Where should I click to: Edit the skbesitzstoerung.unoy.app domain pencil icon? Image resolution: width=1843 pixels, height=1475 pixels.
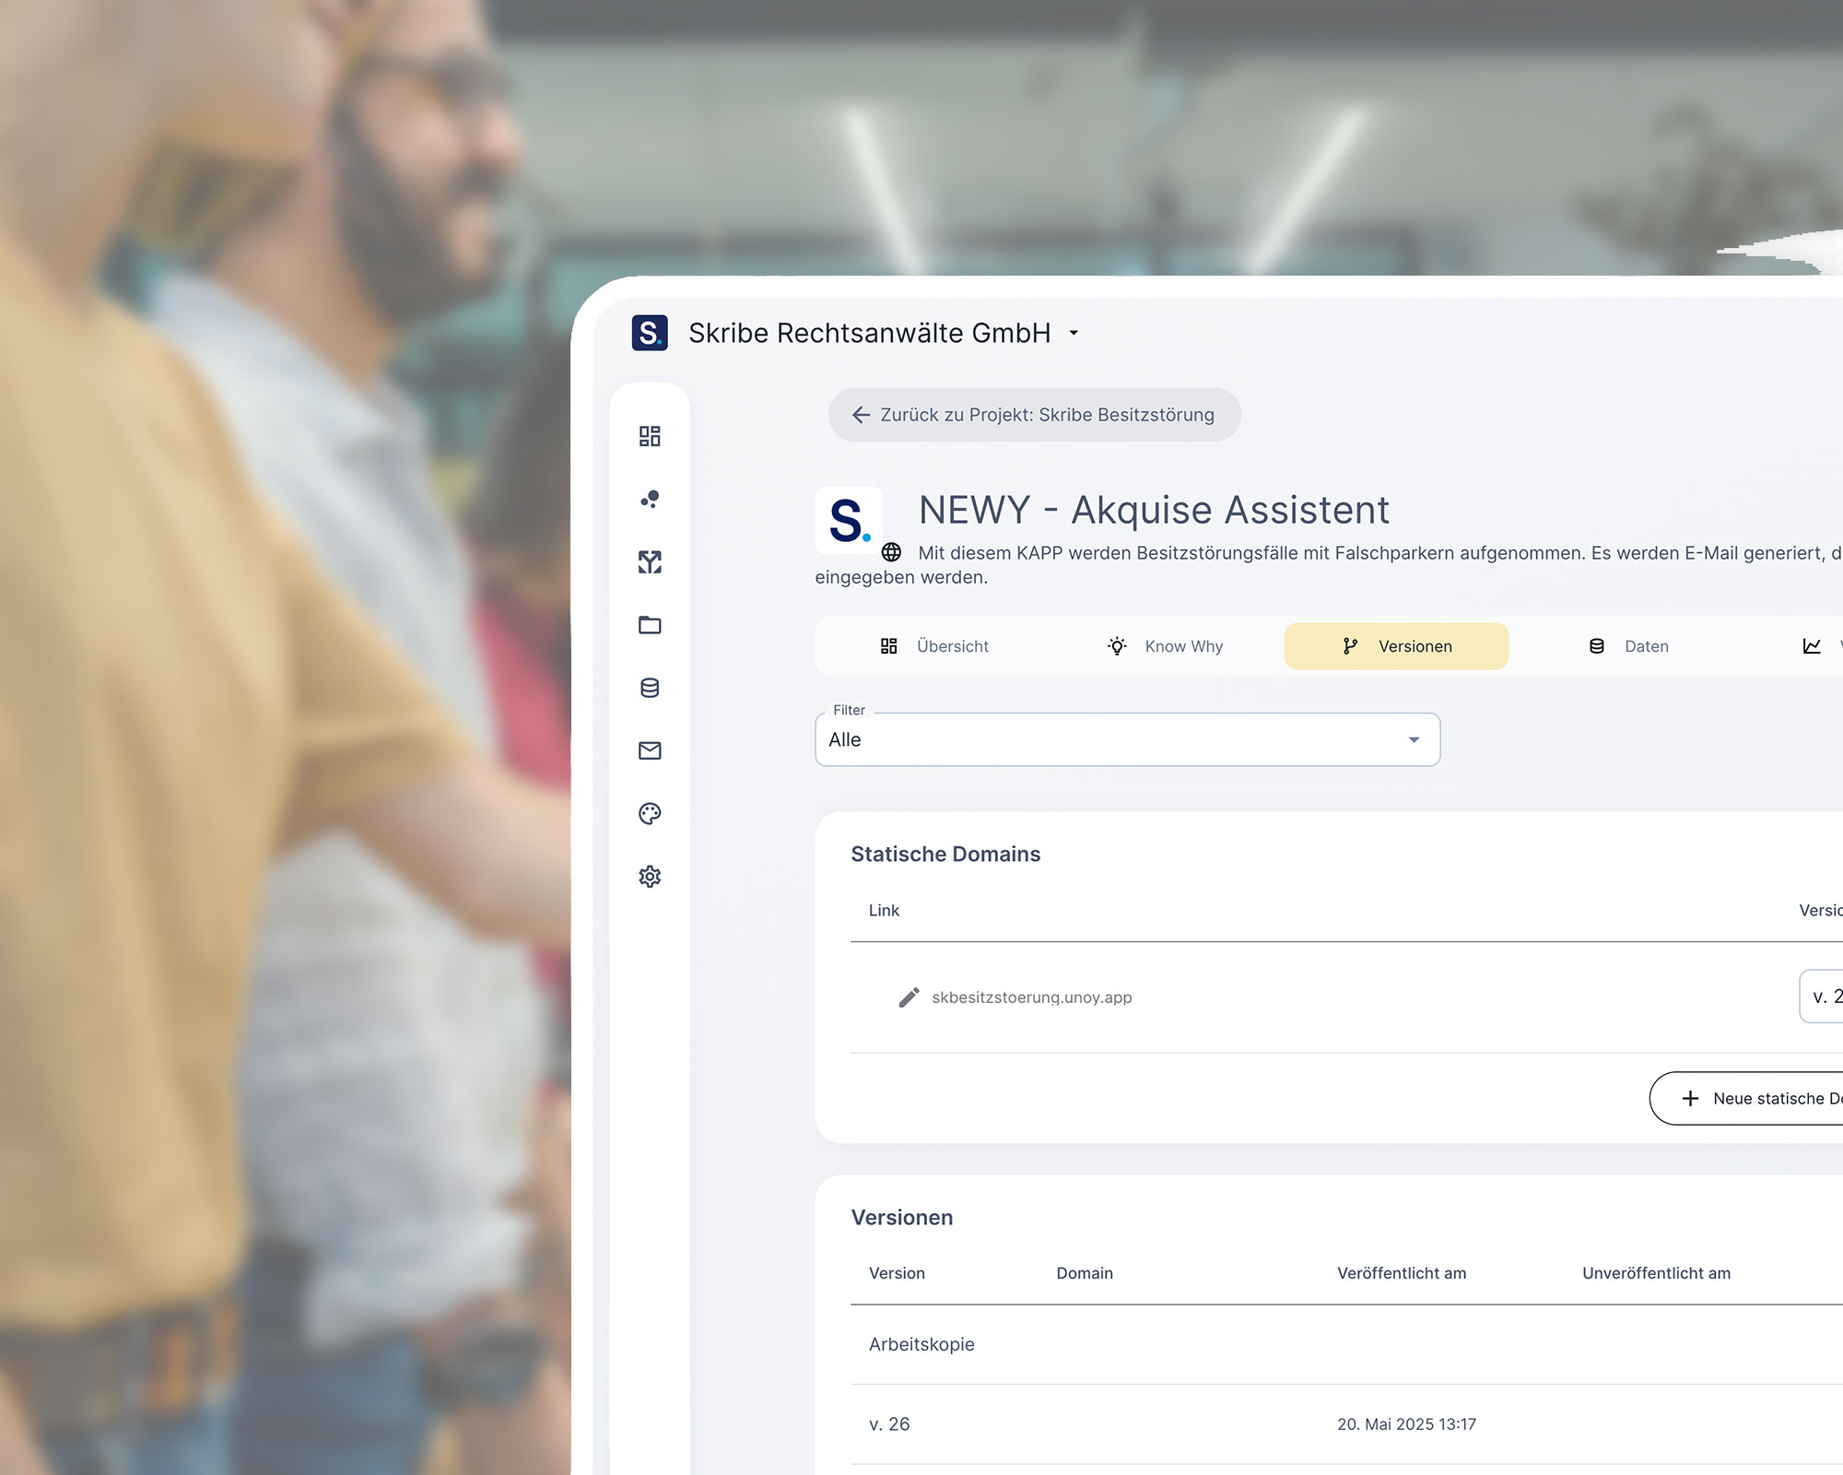click(909, 997)
